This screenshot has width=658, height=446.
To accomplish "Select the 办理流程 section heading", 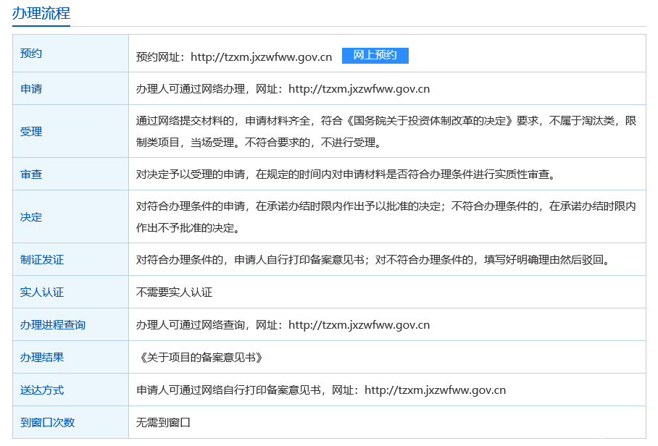I will [x=41, y=12].
